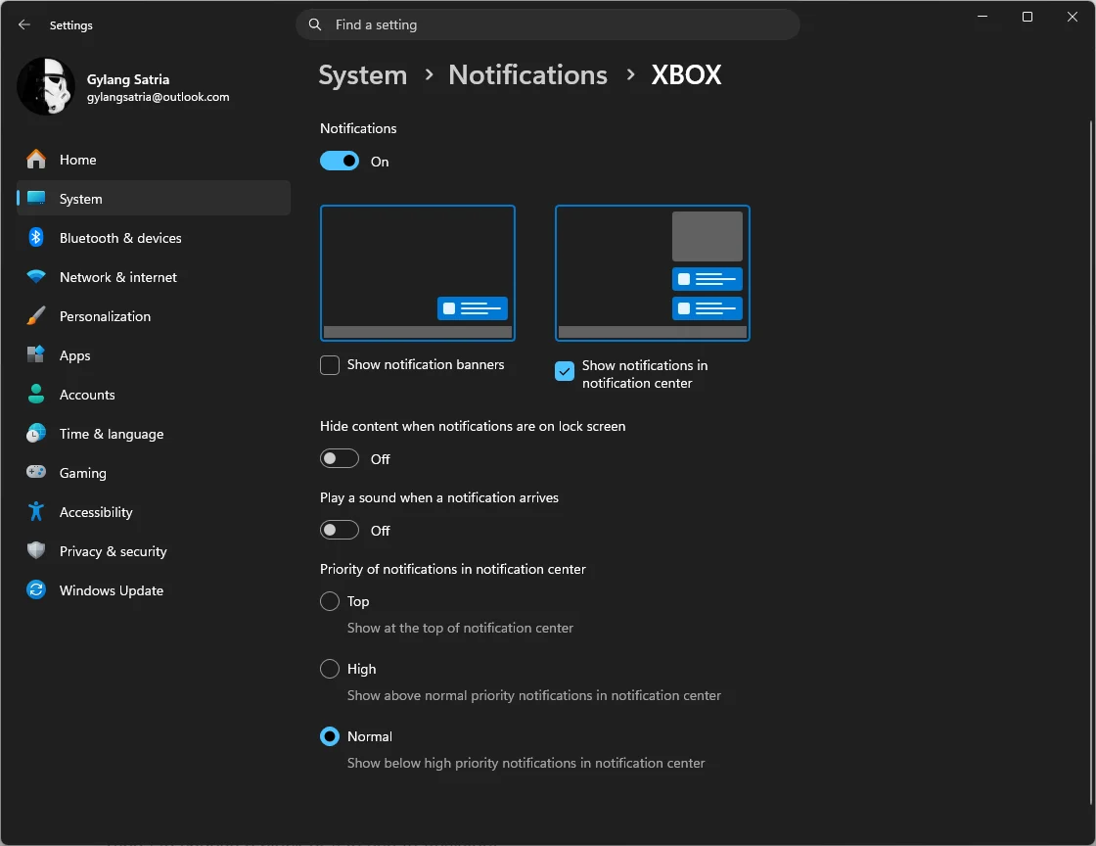
Task: Click Notifications in the breadcrumb
Action: tap(527, 74)
